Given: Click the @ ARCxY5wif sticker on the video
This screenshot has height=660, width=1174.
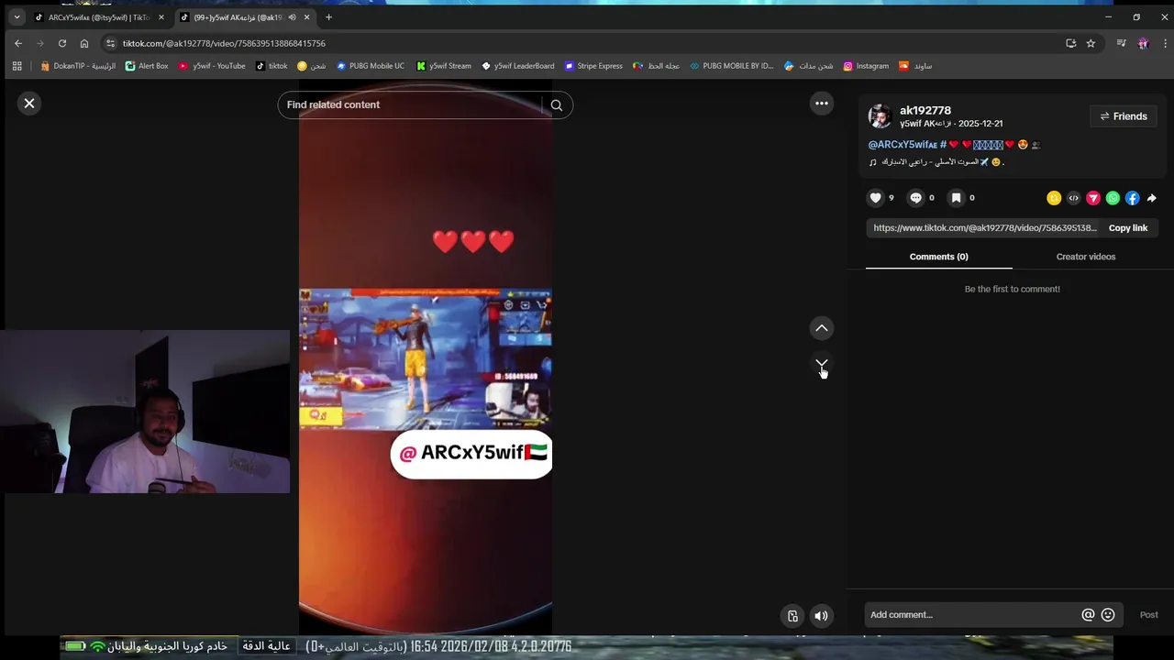Looking at the screenshot, I should point(471,454).
